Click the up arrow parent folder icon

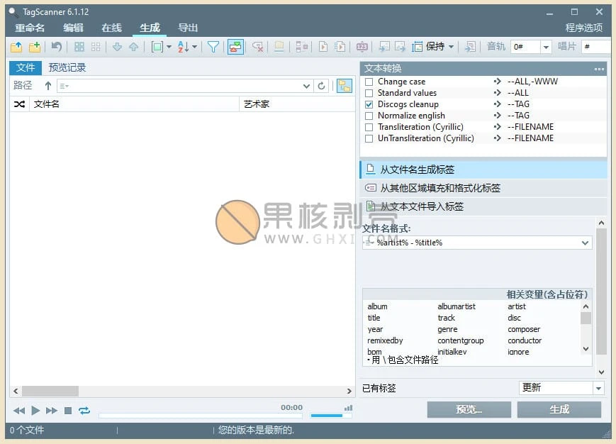48,86
